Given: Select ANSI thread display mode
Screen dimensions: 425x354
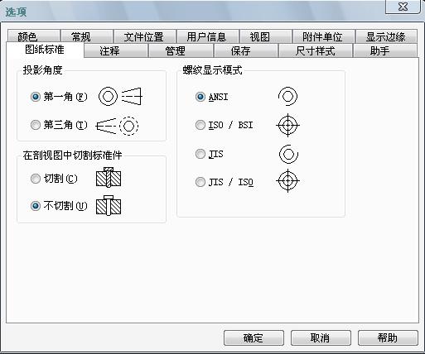Looking at the screenshot, I should [200, 97].
